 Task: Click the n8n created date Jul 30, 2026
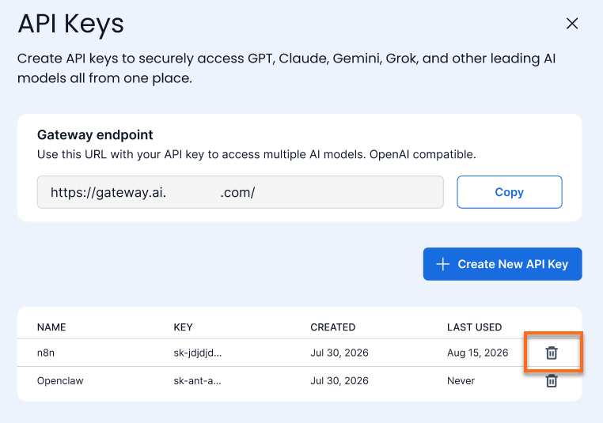point(339,353)
